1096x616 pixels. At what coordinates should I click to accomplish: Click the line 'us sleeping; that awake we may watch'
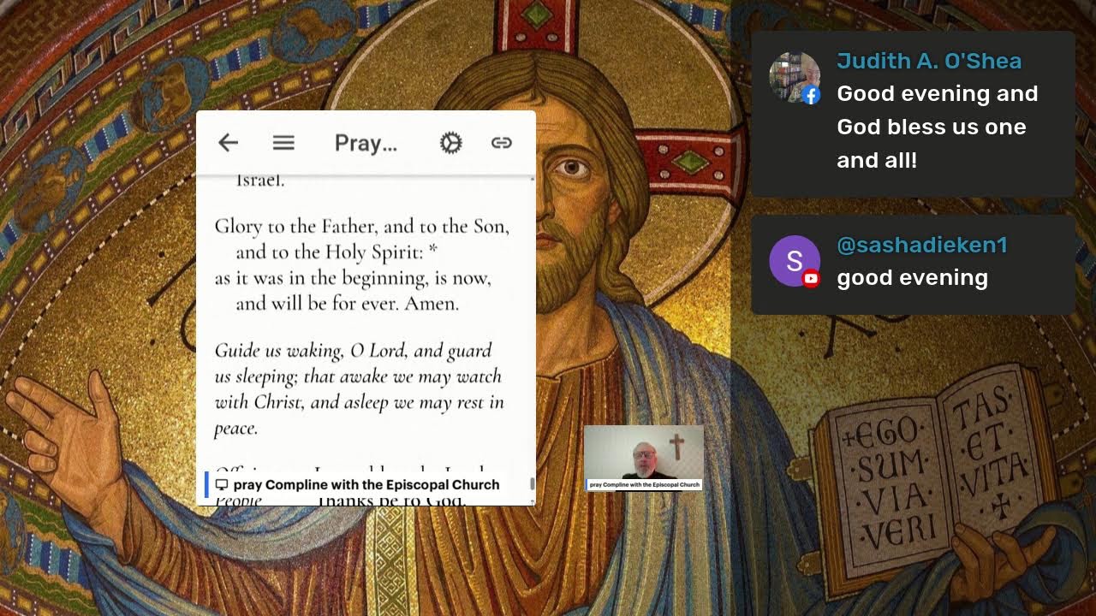pyautogui.click(x=358, y=376)
